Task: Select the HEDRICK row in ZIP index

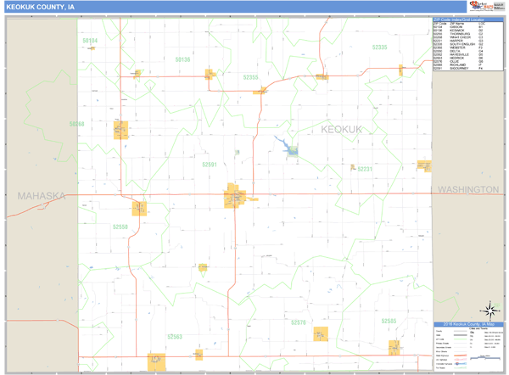Action: pyautogui.click(x=459, y=58)
